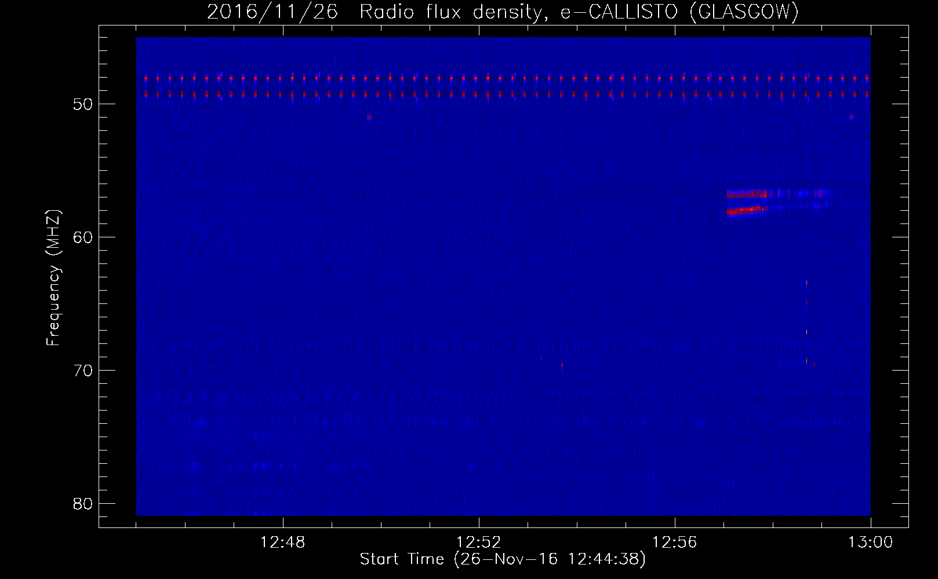
Task: Click the 12:48 time tick label
Action: (x=283, y=542)
